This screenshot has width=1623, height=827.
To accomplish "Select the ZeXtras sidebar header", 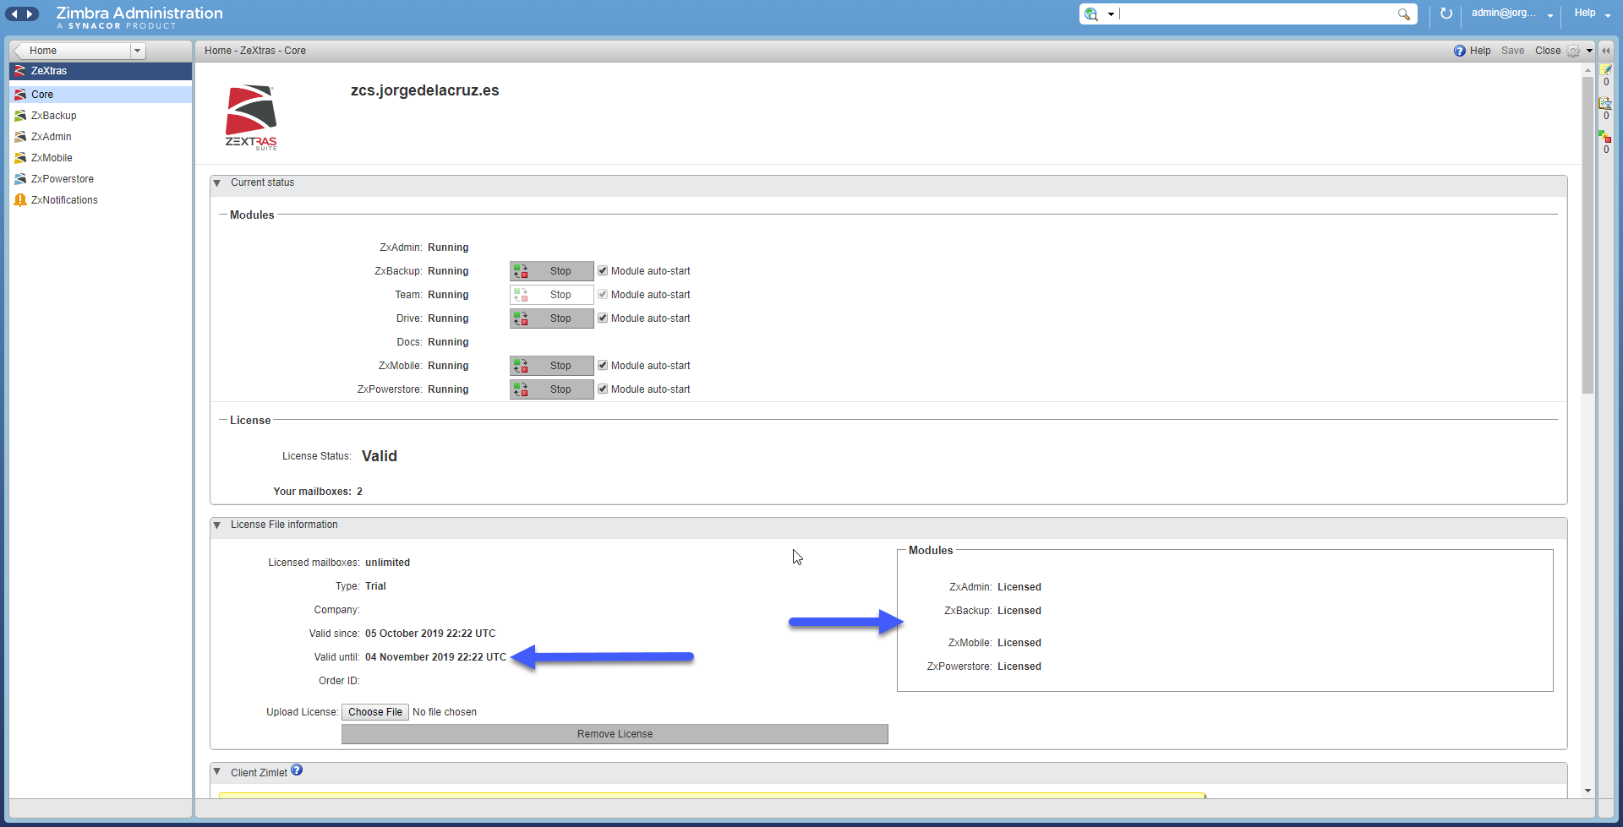I will tap(101, 71).
